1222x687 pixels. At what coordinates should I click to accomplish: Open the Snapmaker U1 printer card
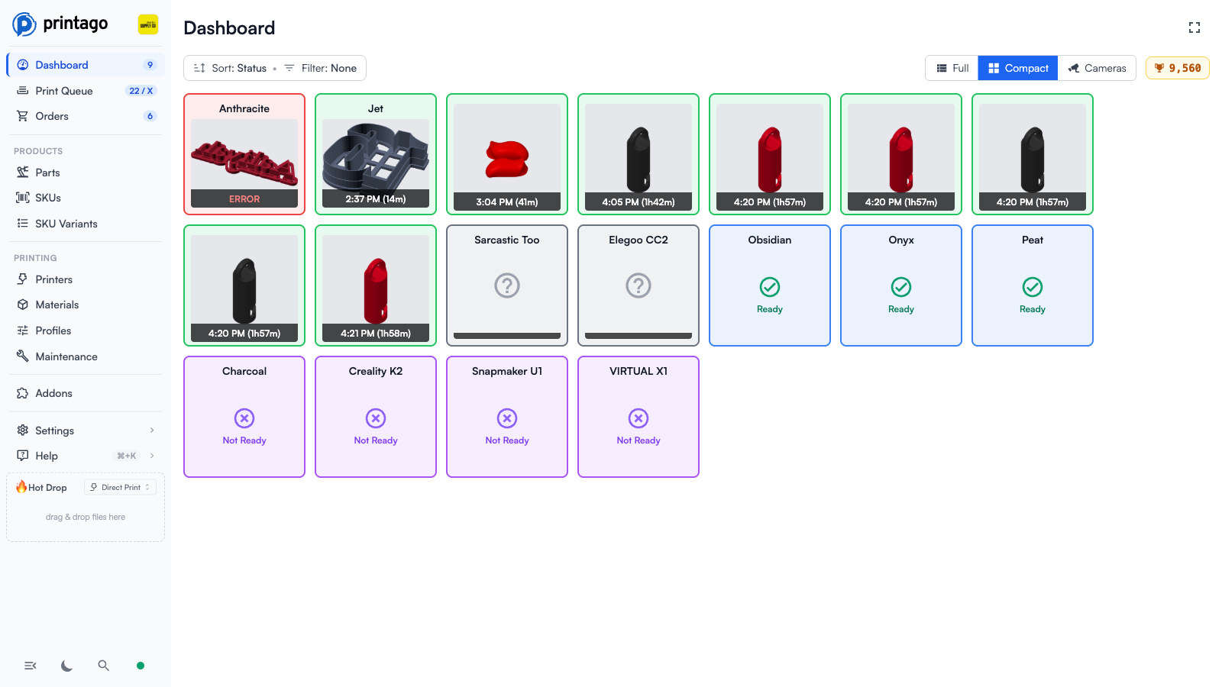point(507,417)
